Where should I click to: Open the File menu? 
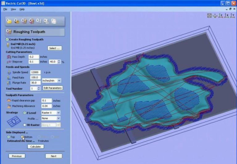(x=5, y=9)
